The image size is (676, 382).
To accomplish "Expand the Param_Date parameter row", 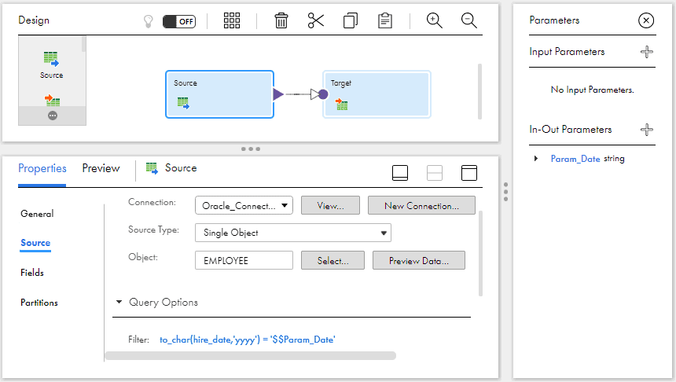I will point(536,159).
